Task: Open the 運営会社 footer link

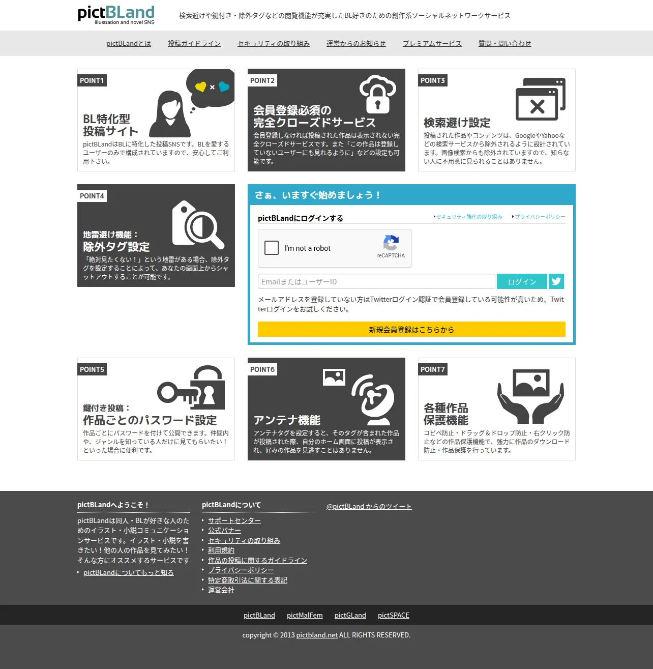Action: (x=221, y=590)
